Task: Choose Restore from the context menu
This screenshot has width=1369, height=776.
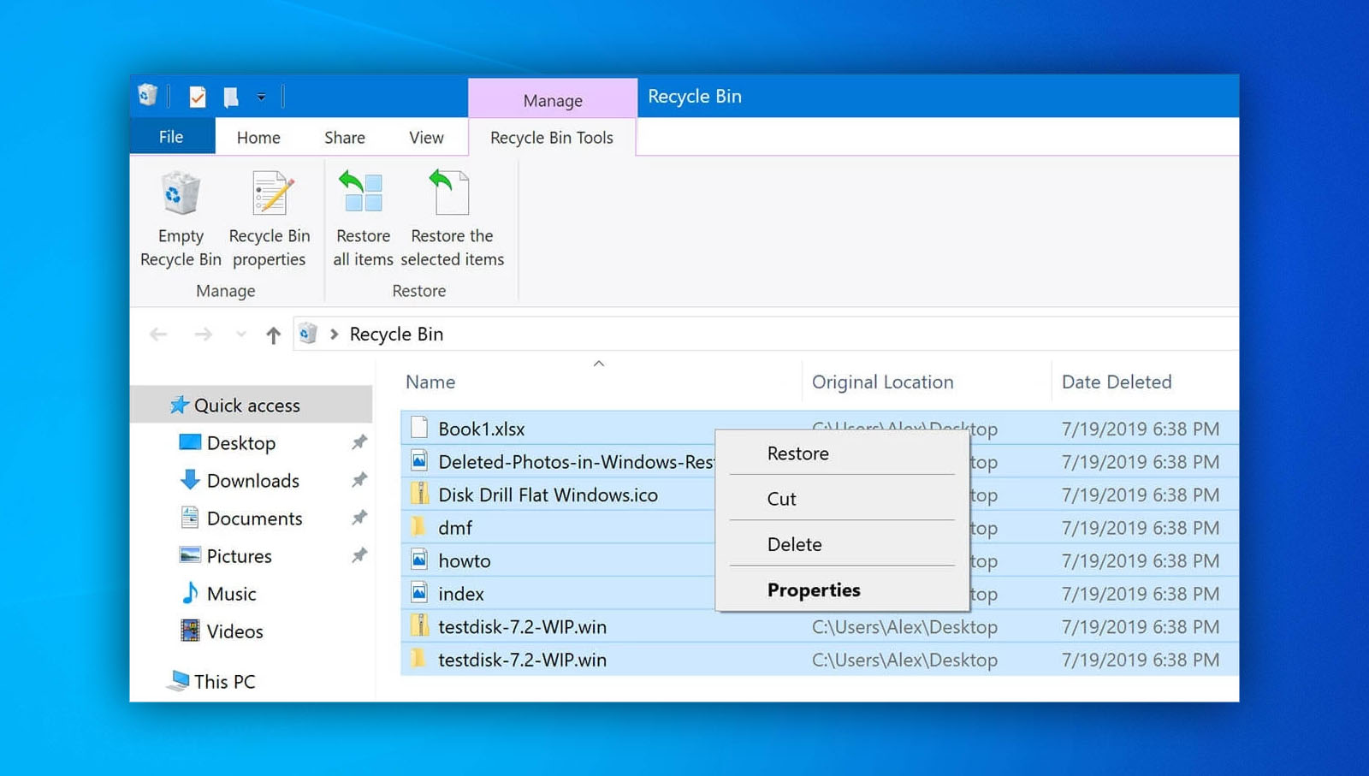Action: pos(797,453)
